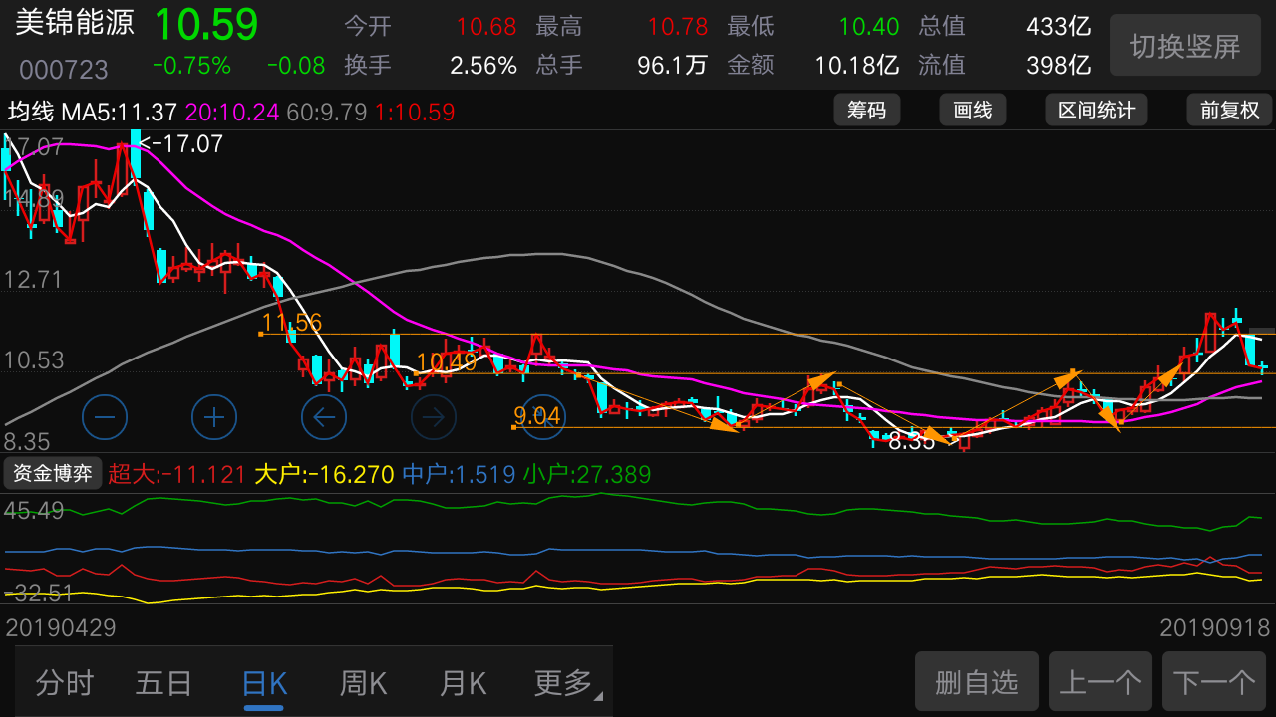The image size is (1276, 717).
Task: Pan chart right with right-arrow circle icon
Action: pos(434,417)
